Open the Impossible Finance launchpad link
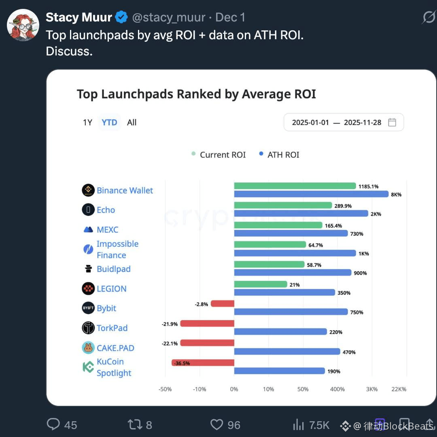 (x=117, y=249)
